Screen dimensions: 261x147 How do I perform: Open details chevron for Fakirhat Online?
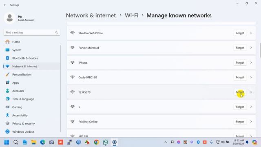(x=251, y=122)
